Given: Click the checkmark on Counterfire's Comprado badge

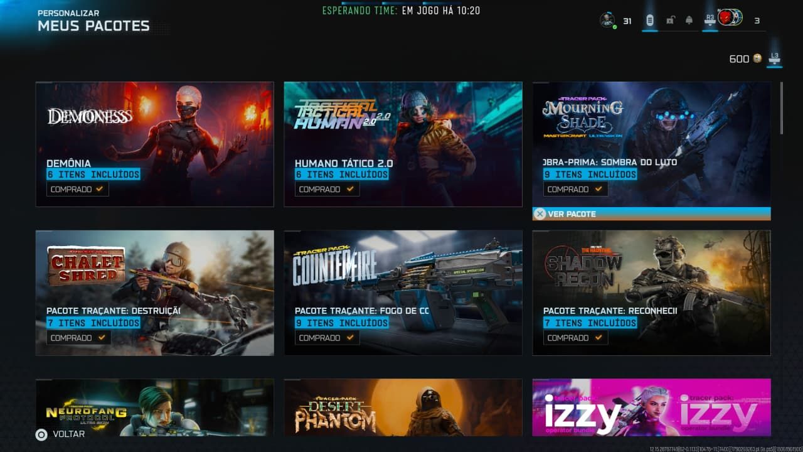Looking at the screenshot, I should point(350,337).
